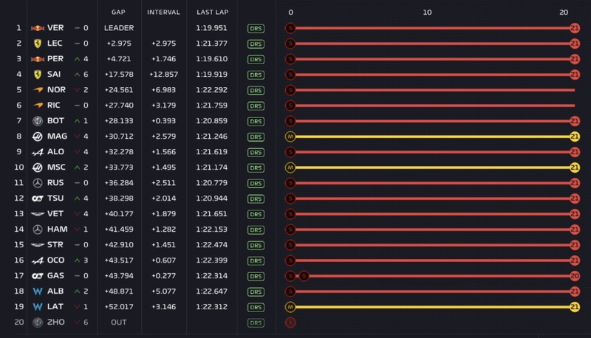
Task: Sort by the GAP column header
Action: [x=118, y=13]
